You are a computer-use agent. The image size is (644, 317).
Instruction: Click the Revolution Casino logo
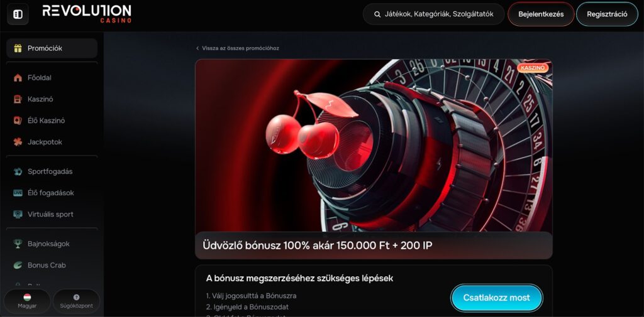[87, 14]
